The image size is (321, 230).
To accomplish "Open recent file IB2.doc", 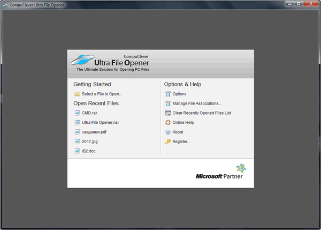I will pos(89,151).
